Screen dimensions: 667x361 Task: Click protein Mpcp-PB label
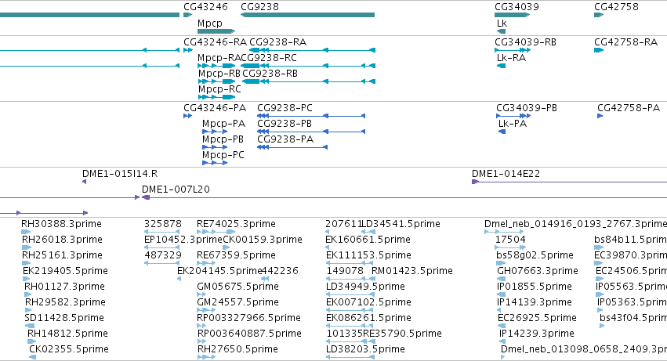point(223,139)
